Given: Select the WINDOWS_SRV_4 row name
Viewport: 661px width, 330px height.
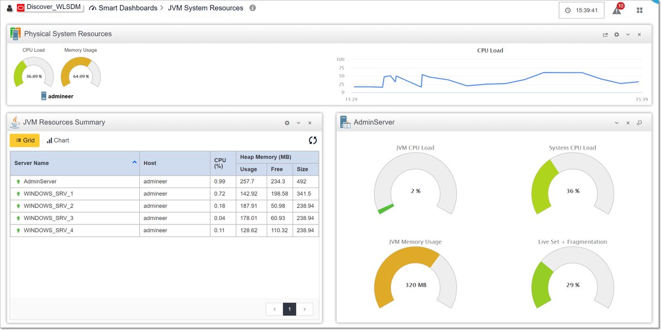Looking at the screenshot, I should (48, 230).
